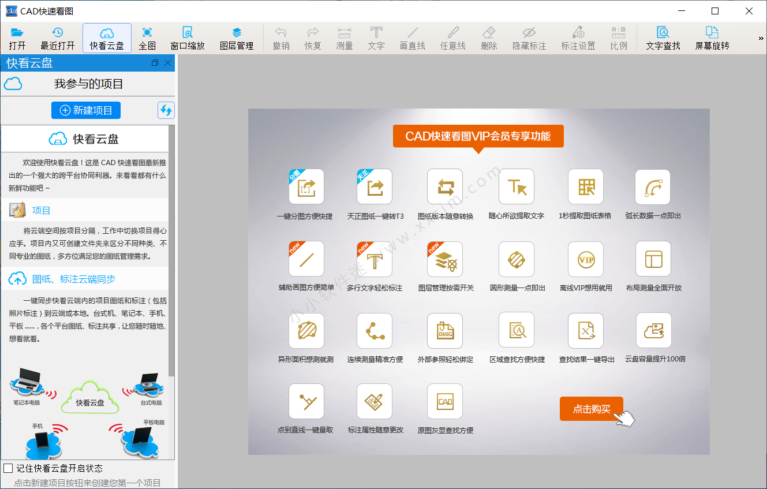
Task: Select the 测量 measure tool
Action: (x=345, y=38)
